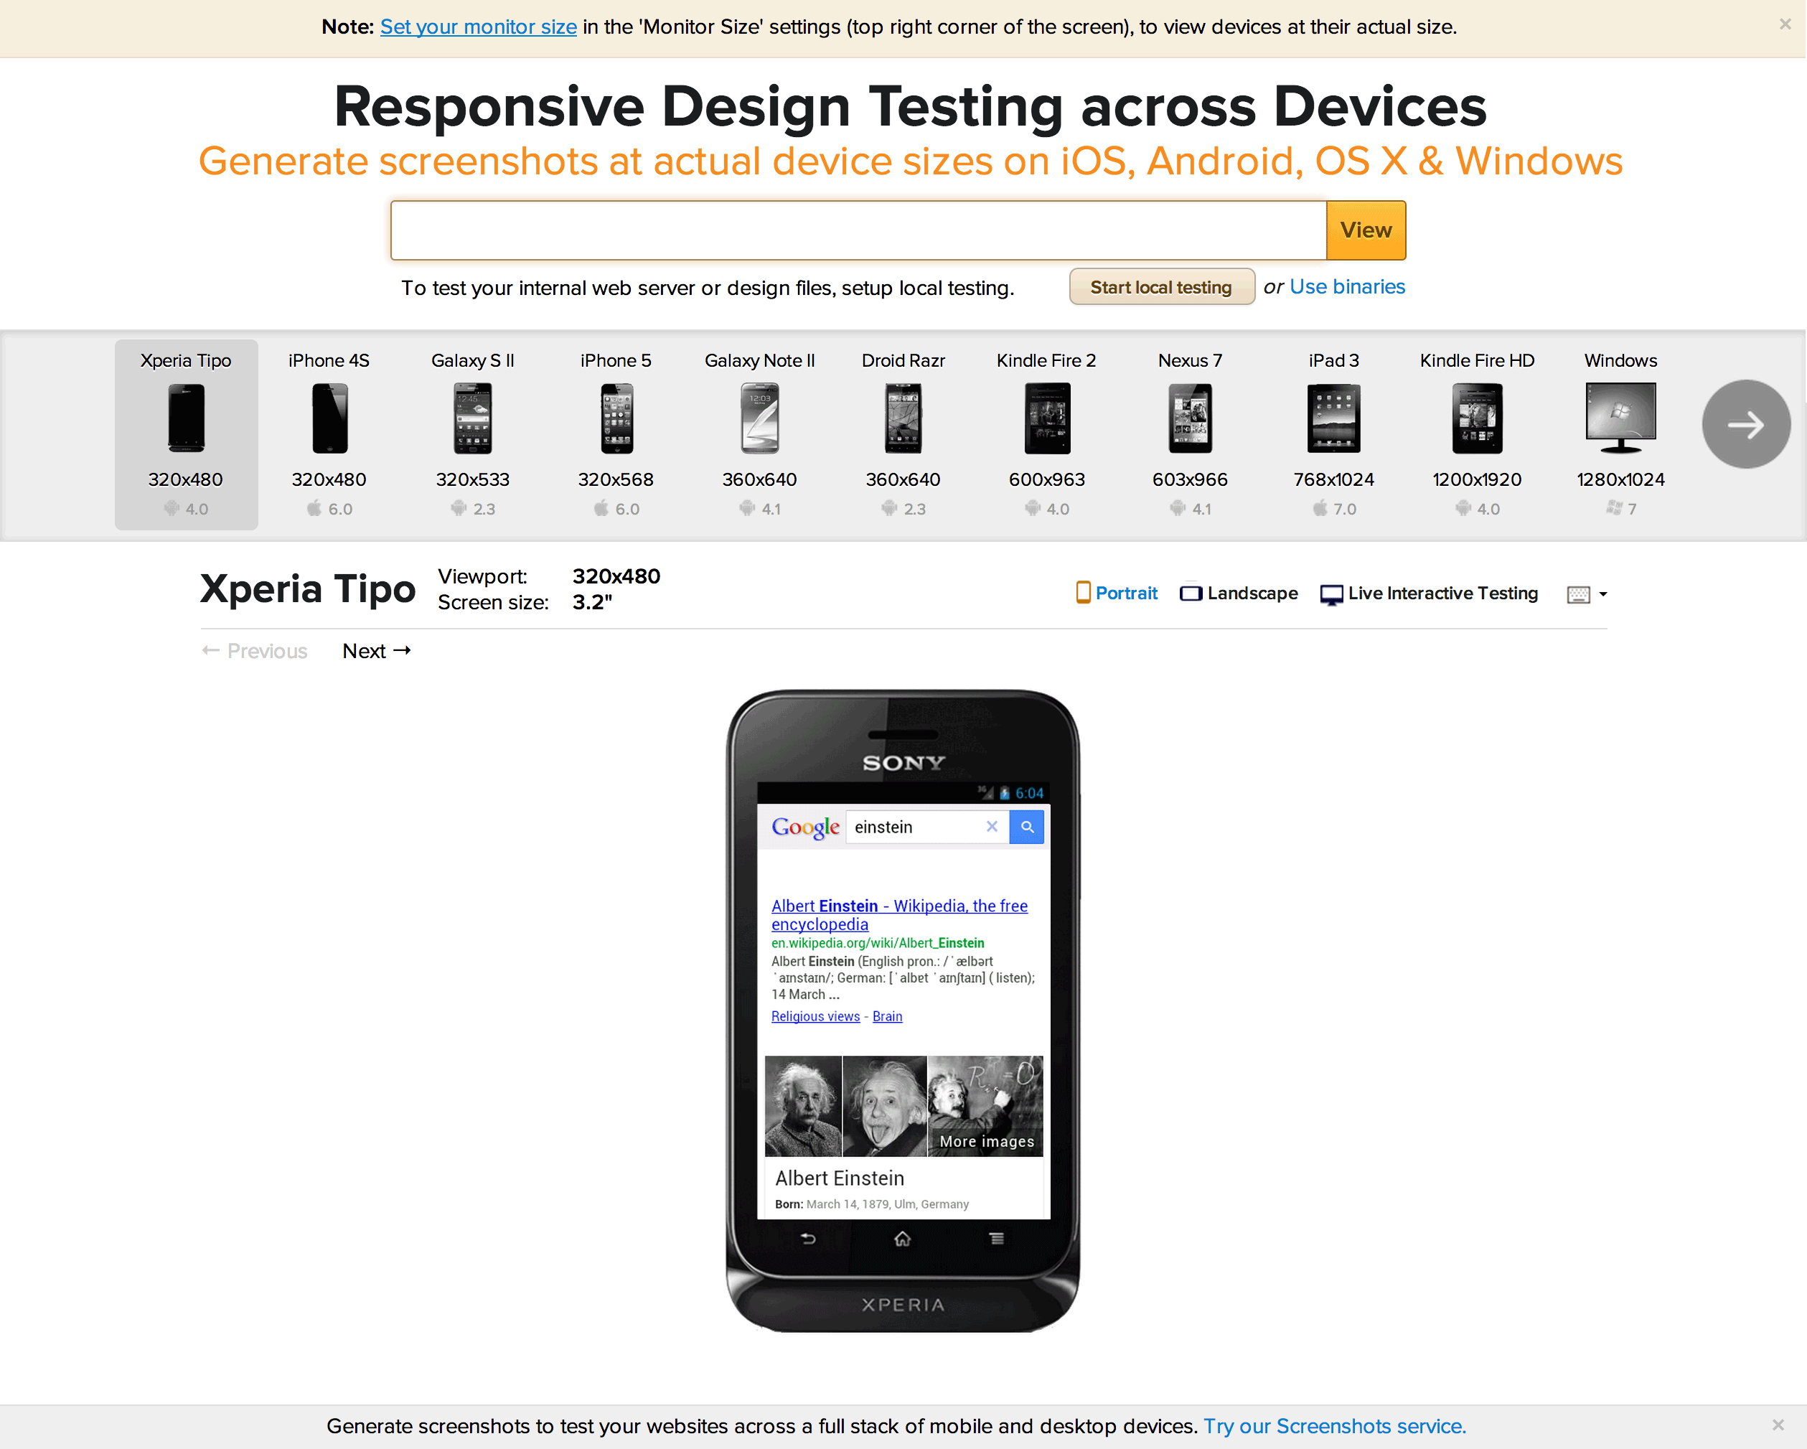Go to Previous device
Viewport: 1807px width, 1449px height.
click(255, 651)
